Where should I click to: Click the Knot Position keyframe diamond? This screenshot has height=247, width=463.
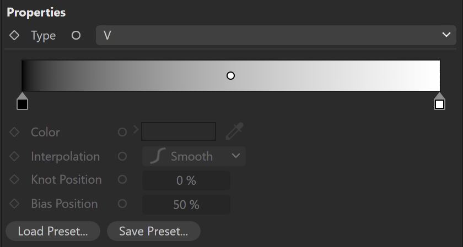click(x=14, y=179)
